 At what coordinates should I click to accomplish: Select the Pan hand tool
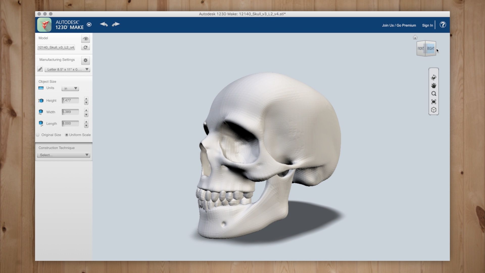click(434, 85)
